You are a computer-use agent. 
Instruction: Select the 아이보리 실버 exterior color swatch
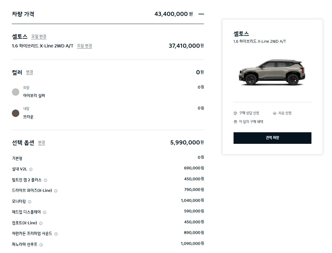pos(16,92)
